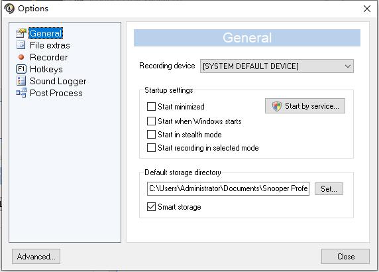The height and width of the screenshot is (272, 379).
Task: Click the Set... directory button
Action: [x=329, y=189]
